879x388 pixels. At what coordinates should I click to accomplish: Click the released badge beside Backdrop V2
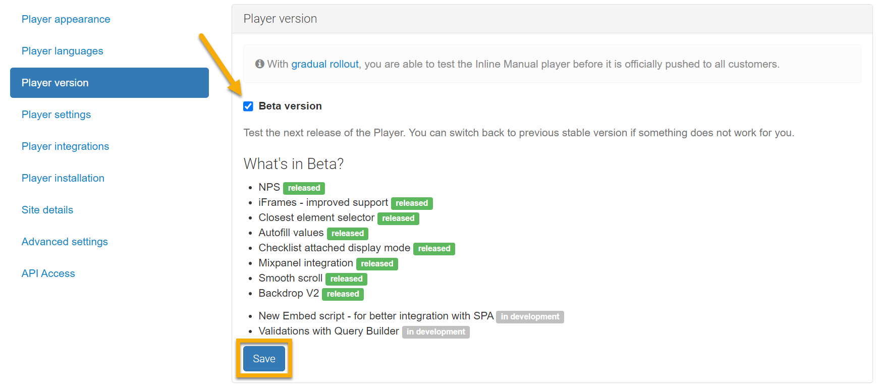tap(343, 294)
